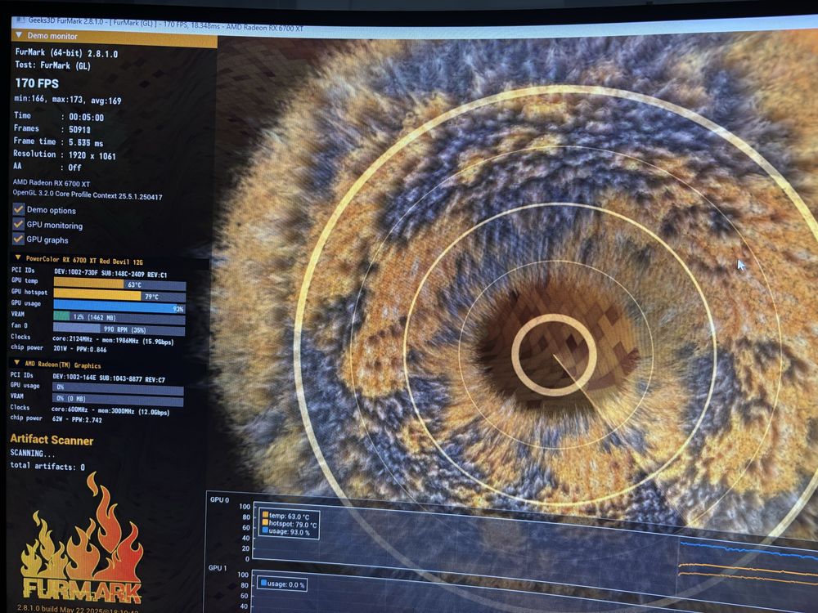
Task: Click the hotspot legend swatch in GPU 0 graph
Action: (x=265, y=522)
